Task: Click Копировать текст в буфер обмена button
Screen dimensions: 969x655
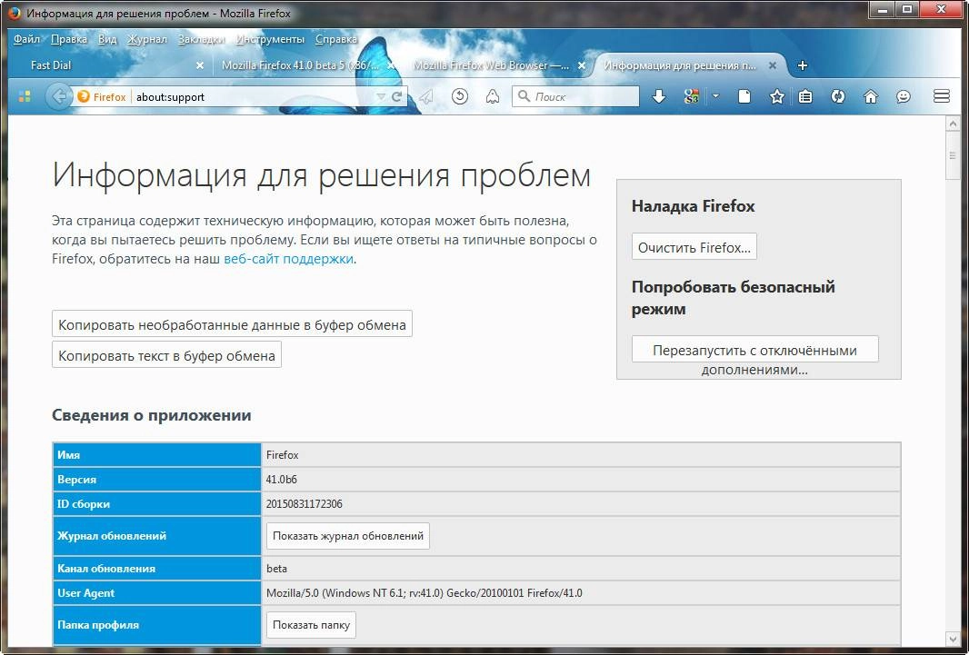Action: tap(167, 355)
